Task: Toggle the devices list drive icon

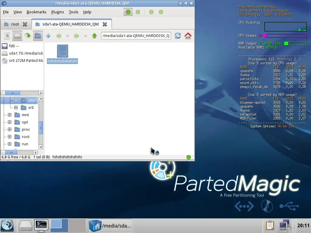Action: (17, 36)
